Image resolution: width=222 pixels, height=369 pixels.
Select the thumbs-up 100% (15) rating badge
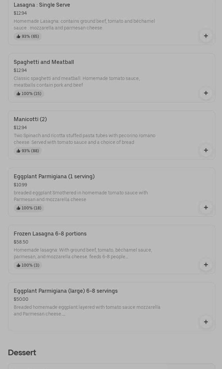pos(29,94)
